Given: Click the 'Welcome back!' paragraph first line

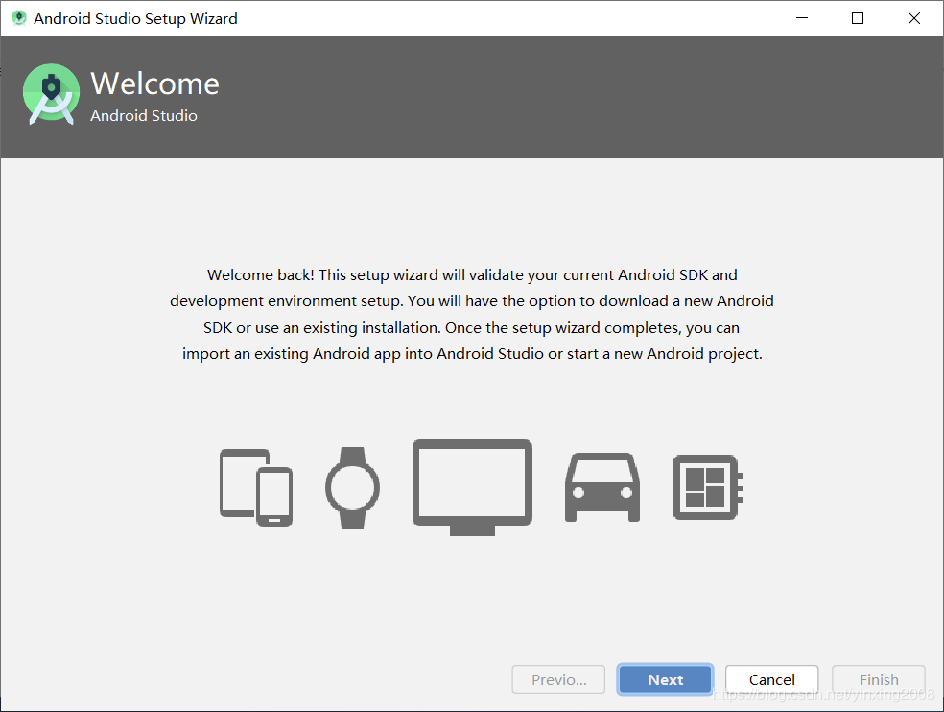Looking at the screenshot, I should 472,274.
